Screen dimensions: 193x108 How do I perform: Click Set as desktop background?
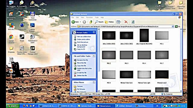click(x=82, y=46)
